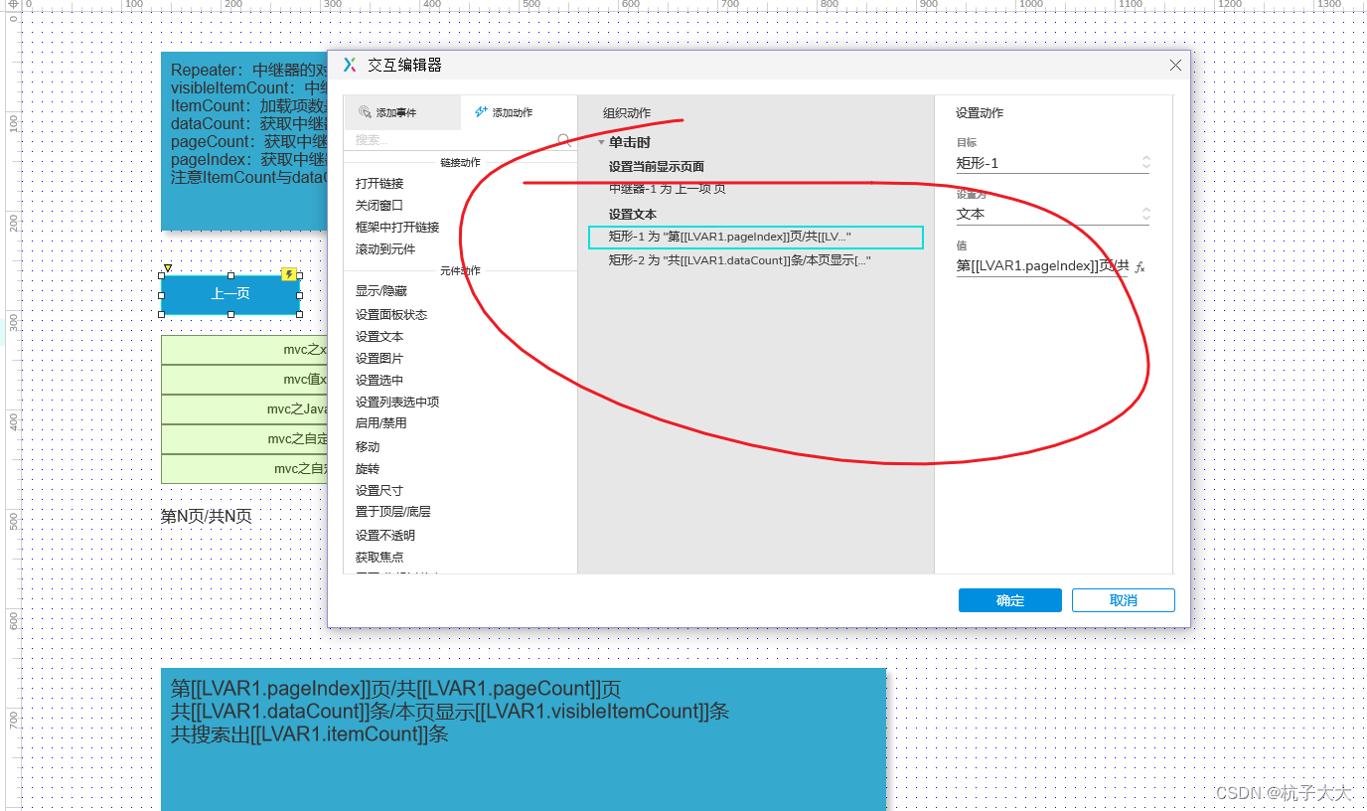The height and width of the screenshot is (811, 1367).
Task: Select the 设置当前显示页面 action heading
Action: [657, 167]
